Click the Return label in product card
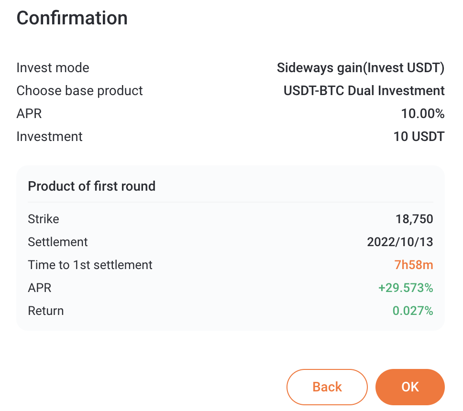 (x=46, y=311)
